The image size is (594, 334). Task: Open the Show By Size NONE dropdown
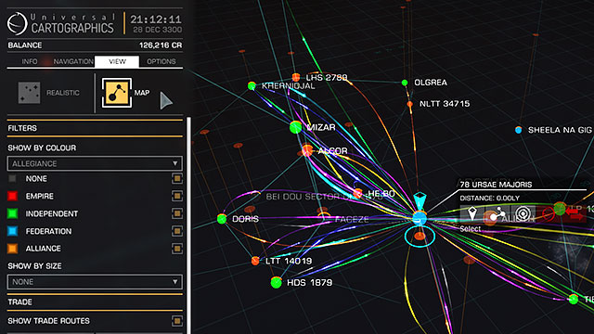[x=95, y=282]
